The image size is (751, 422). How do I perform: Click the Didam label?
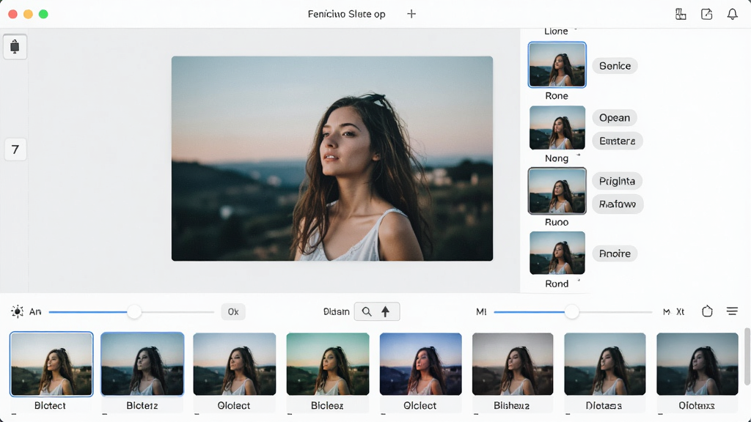coord(336,311)
